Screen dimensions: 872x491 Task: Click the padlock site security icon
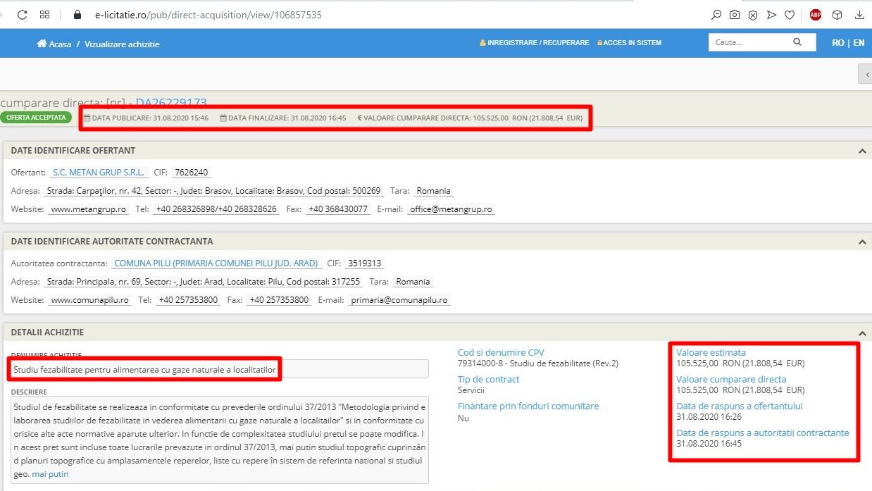click(77, 14)
